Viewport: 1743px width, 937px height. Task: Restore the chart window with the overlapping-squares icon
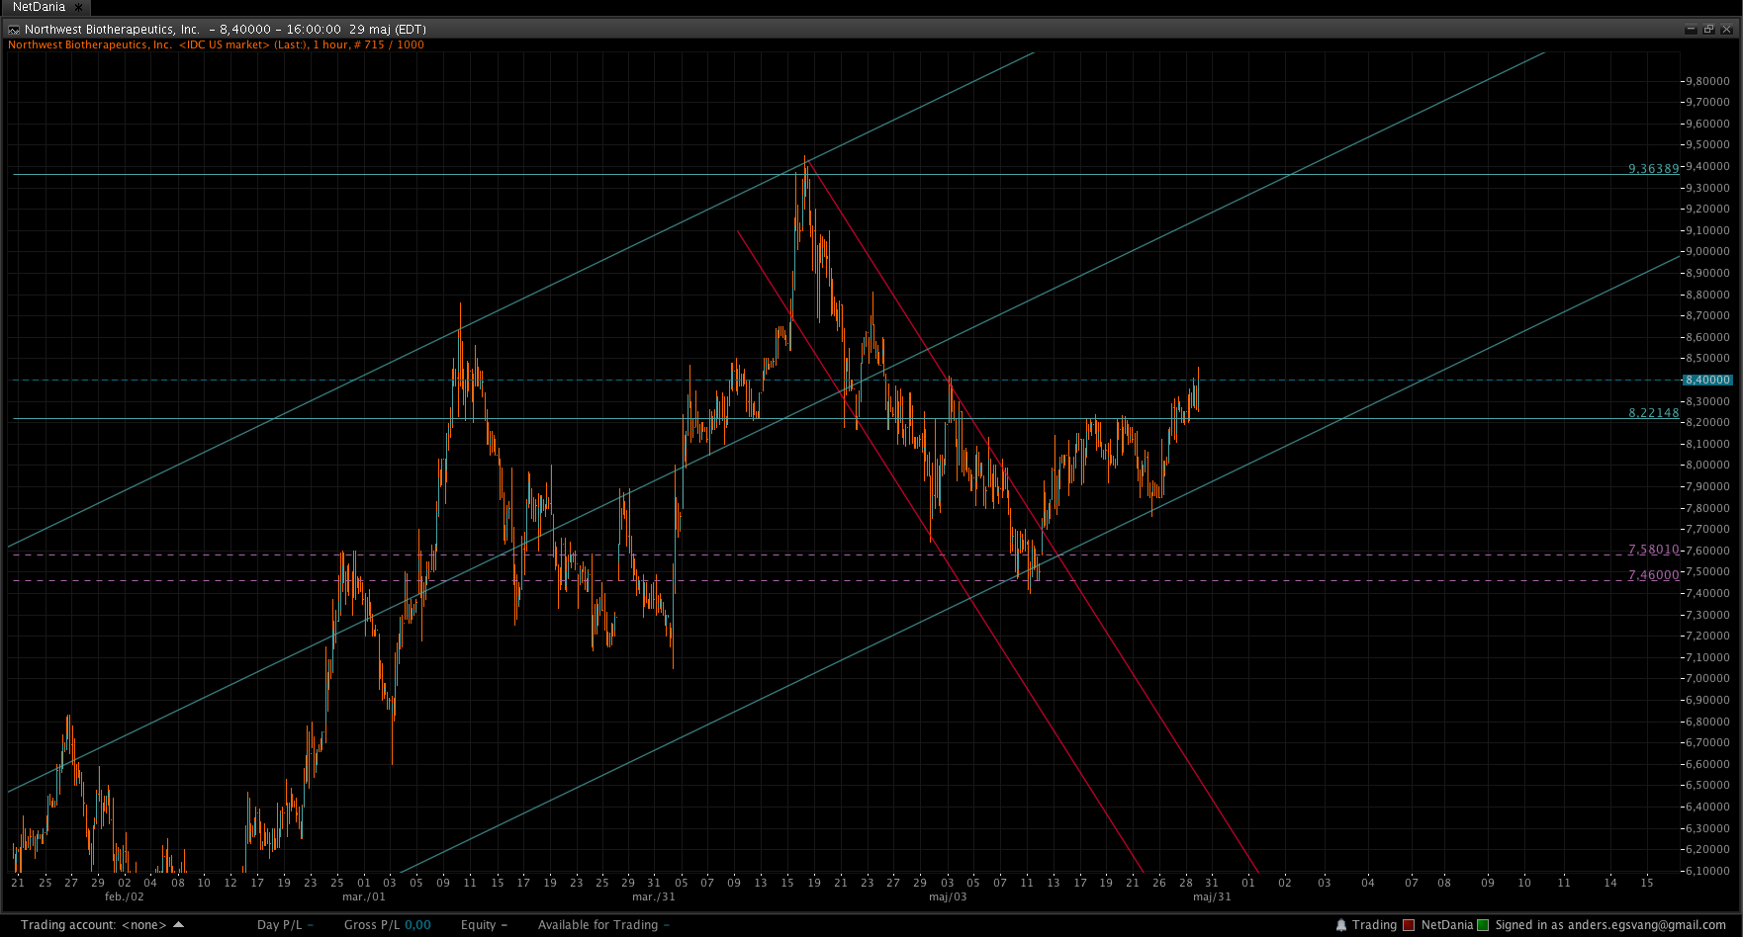point(1708,30)
